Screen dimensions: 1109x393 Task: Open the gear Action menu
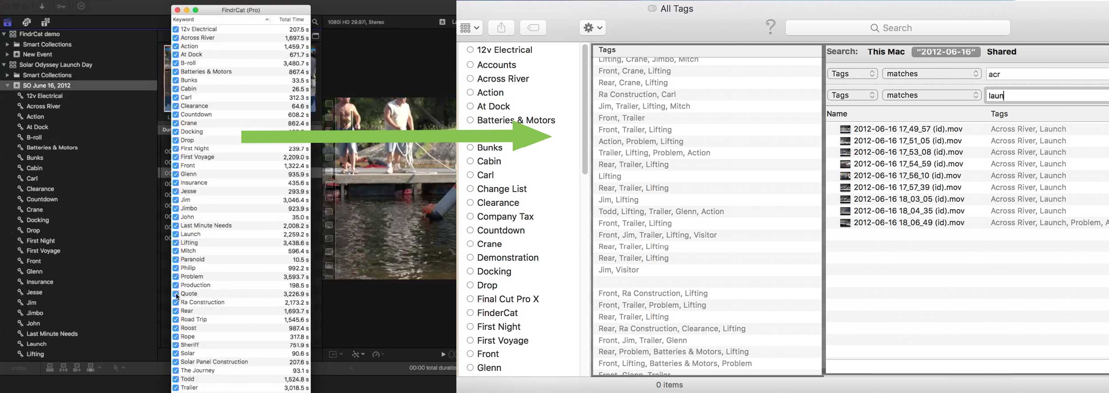(592, 28)
